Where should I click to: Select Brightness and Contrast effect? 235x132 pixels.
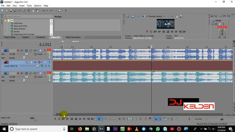[x=24, y=34]
